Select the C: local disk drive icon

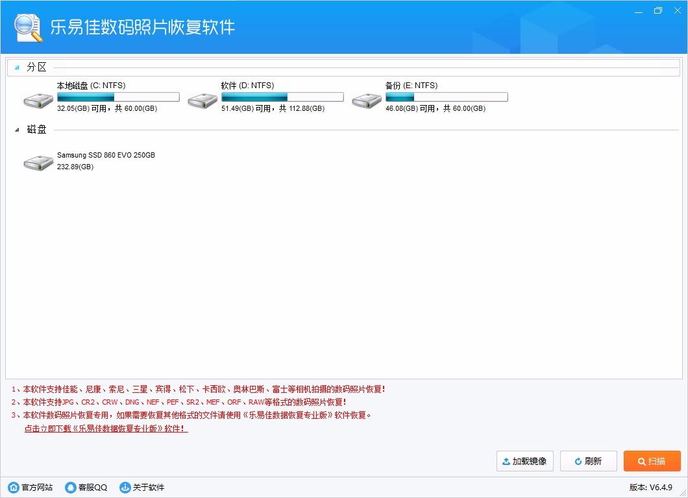[38, 101]
